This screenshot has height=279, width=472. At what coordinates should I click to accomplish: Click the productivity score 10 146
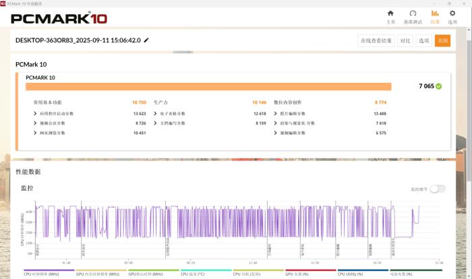pyautogui.click(x=259, y=102)
